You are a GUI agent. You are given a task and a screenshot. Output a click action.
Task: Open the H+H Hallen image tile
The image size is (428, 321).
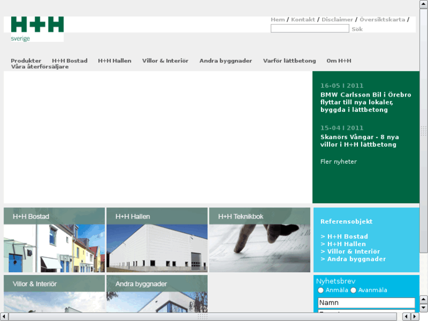157,240
